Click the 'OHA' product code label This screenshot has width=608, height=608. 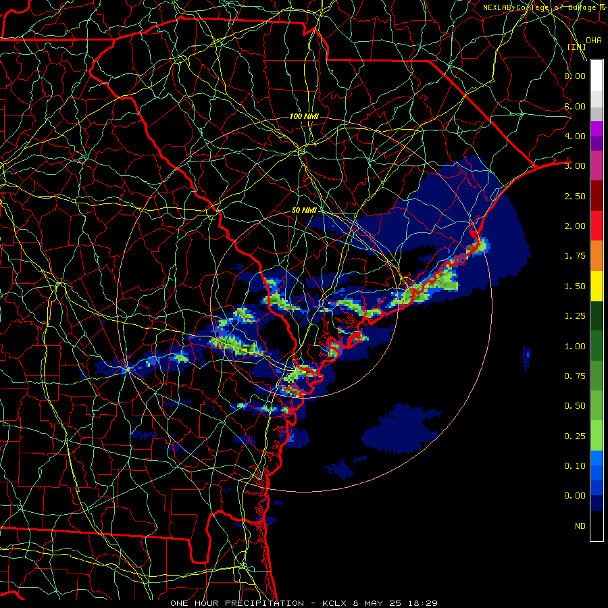click(594, 41)
